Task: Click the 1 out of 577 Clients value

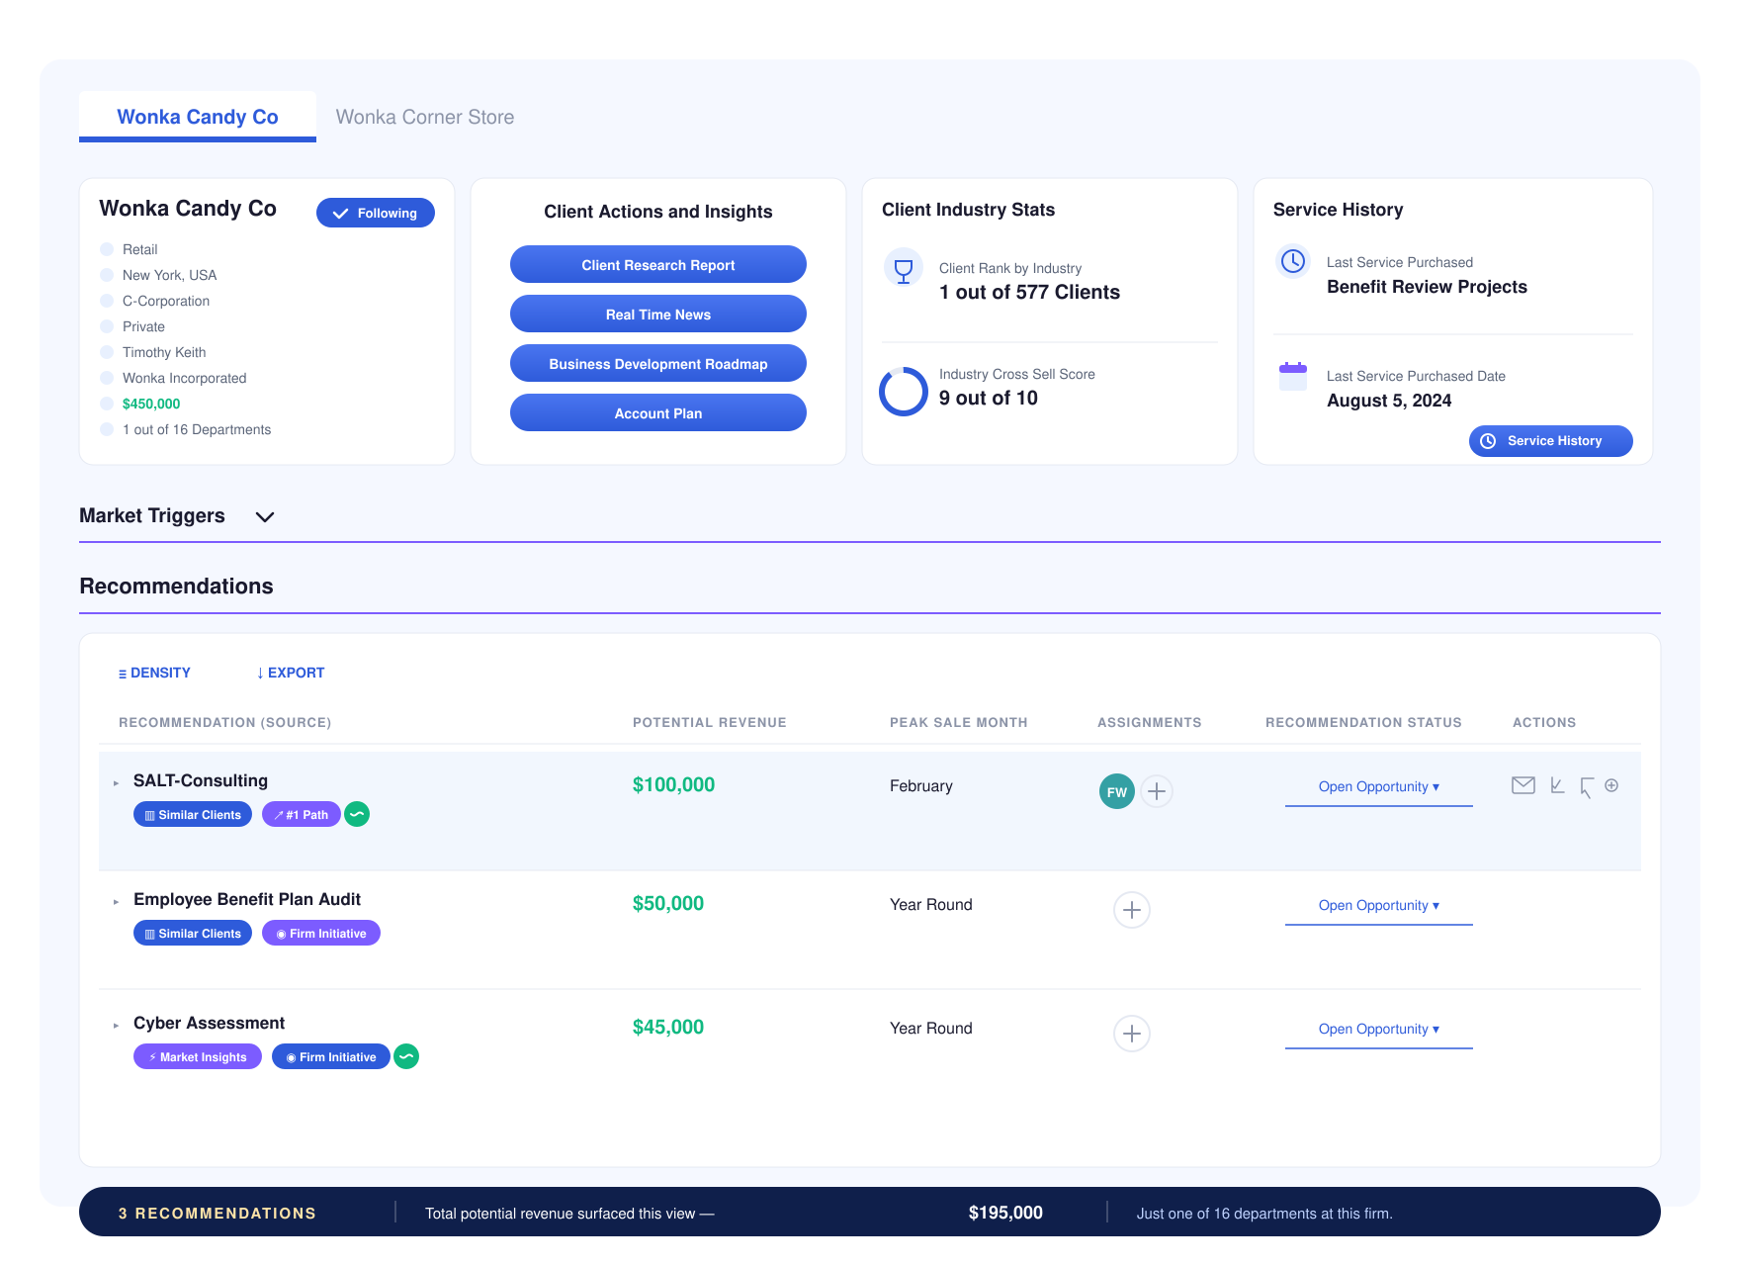Action: [1030, 292]
